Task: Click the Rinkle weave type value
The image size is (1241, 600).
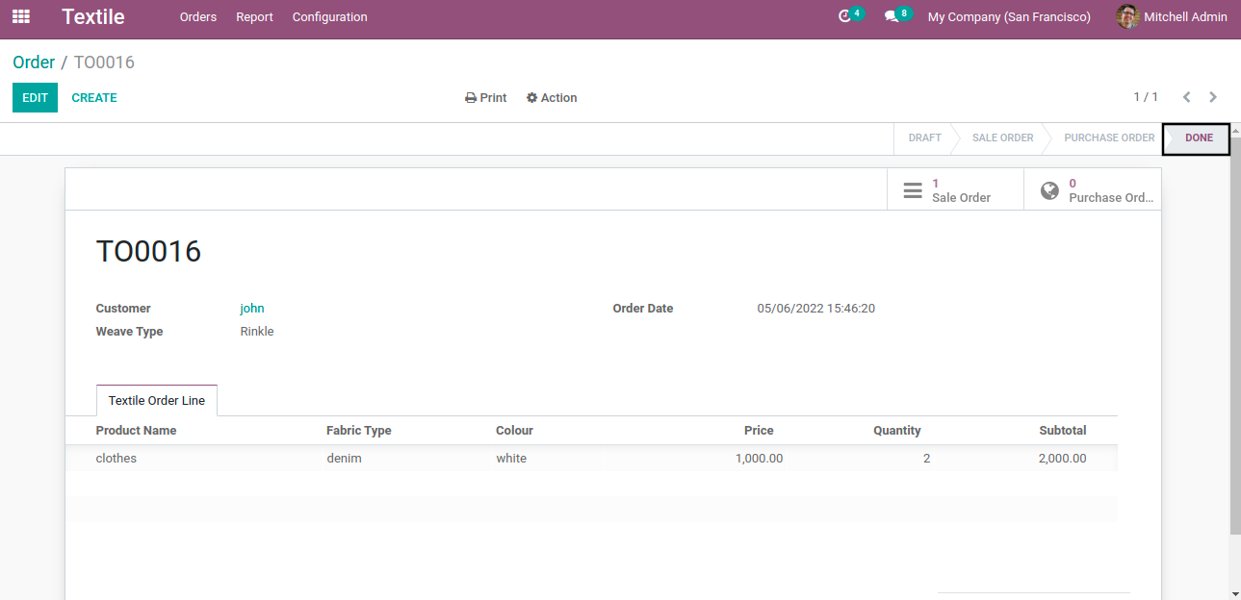Action: coord(257,332)
